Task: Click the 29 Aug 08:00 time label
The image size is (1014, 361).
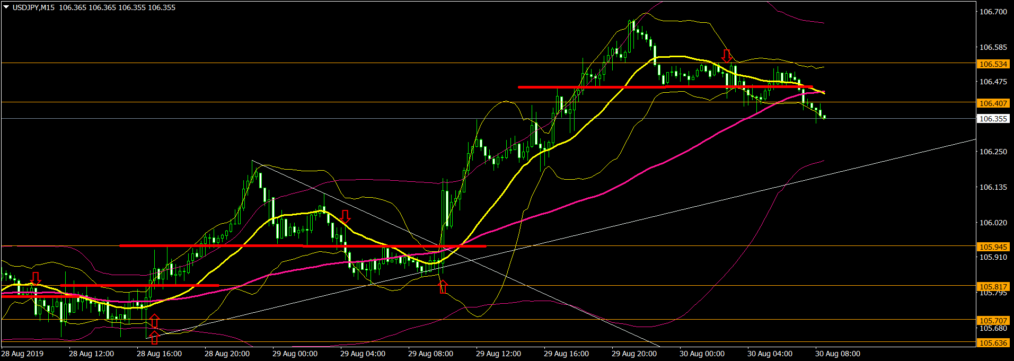Action: pos(430,354)
